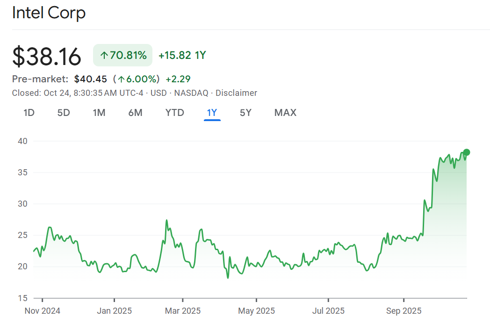Open the Disclaimer link
The width and height of the screenshot is (490, 324).
tap(236, 93)
